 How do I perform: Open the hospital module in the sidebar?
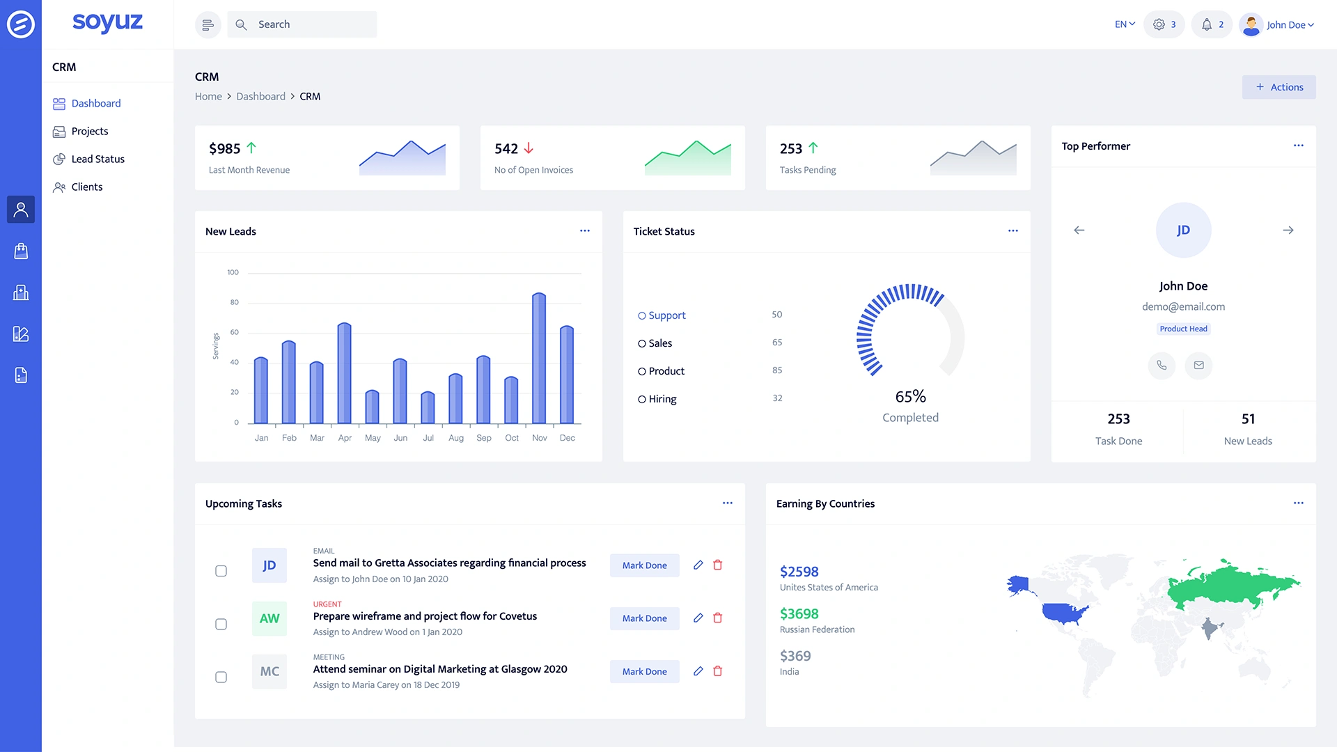point(21,292)
